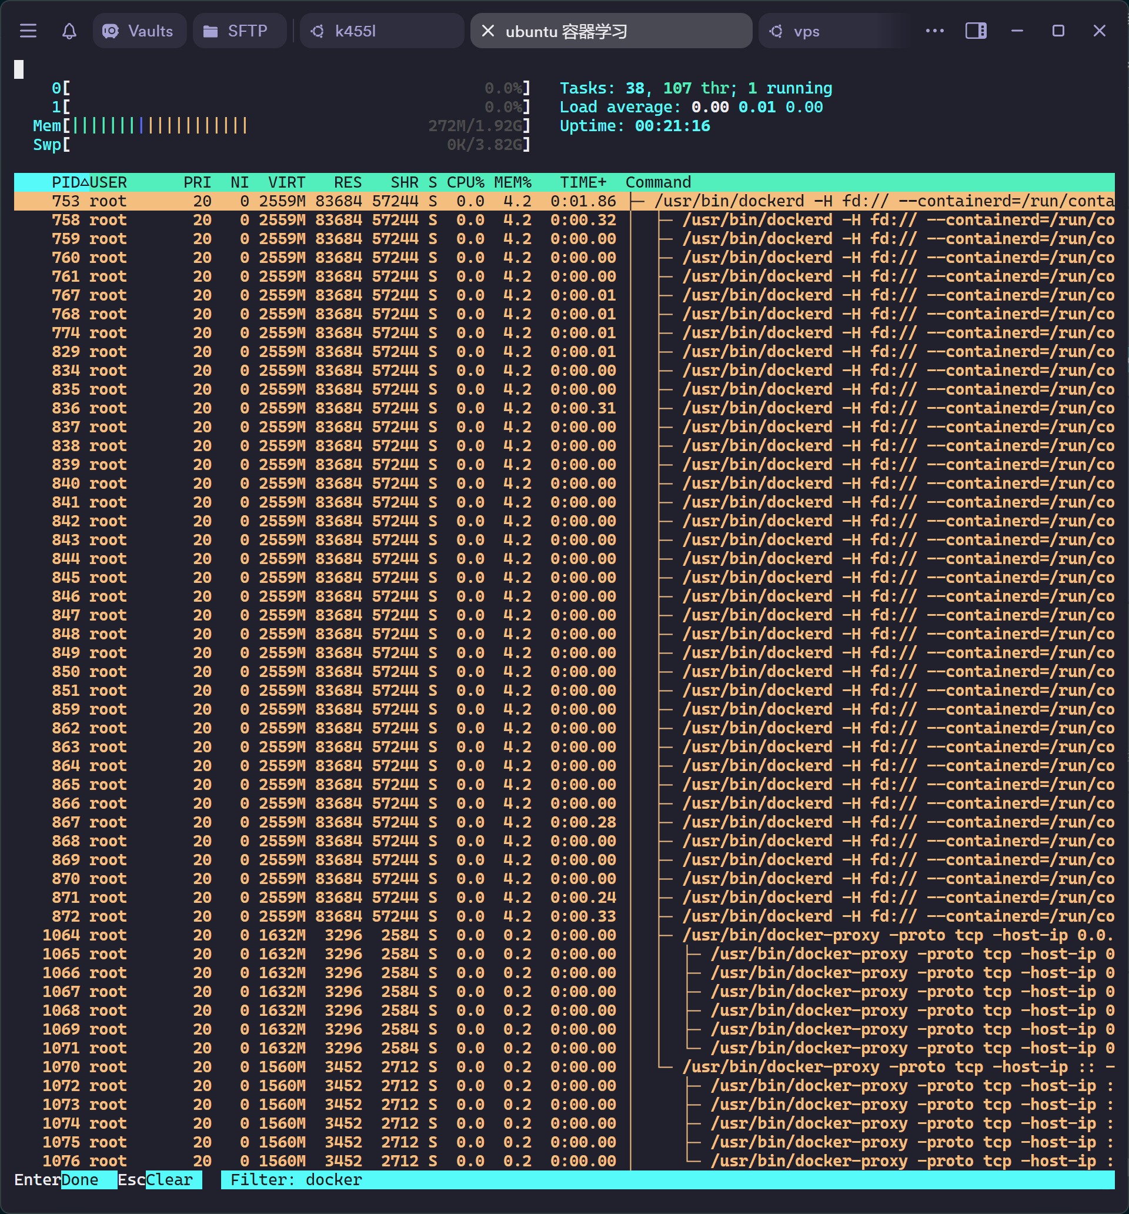
Task: Sort by RES column header
Action: coord(348,182)
